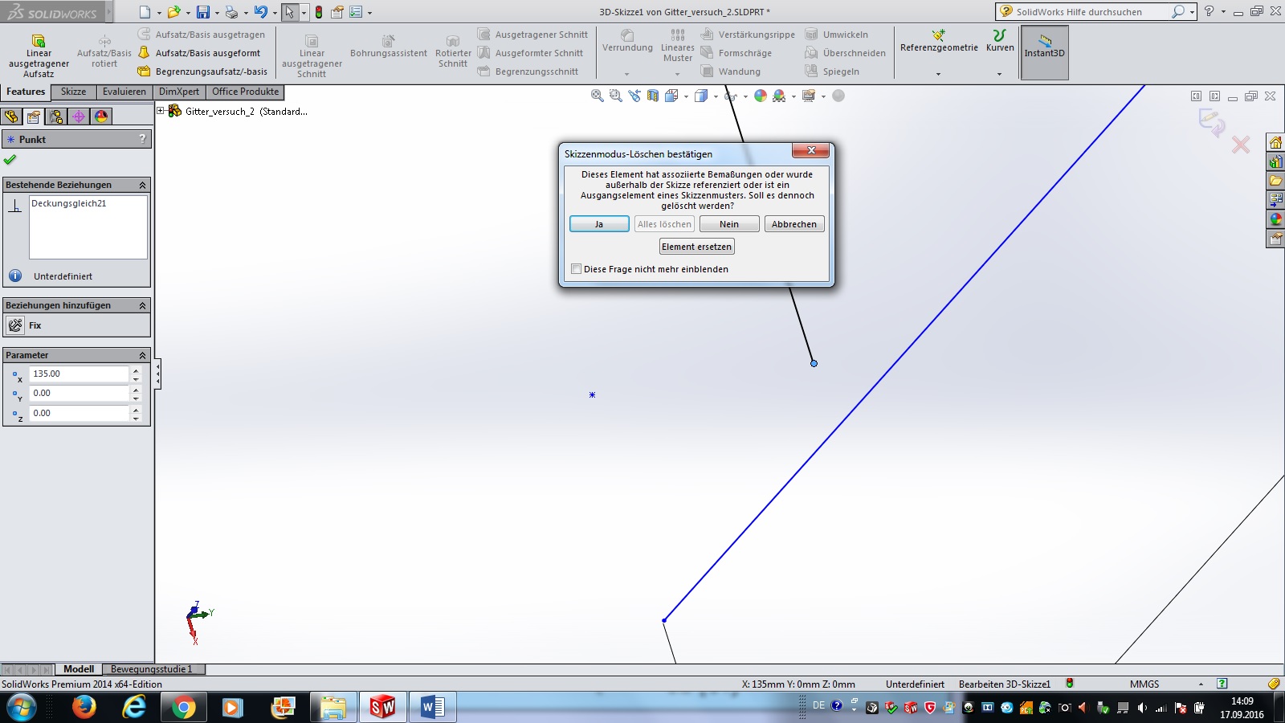Switch to DimXpert tab
This screenshot has height=723, width=1285.
(179, 92)
